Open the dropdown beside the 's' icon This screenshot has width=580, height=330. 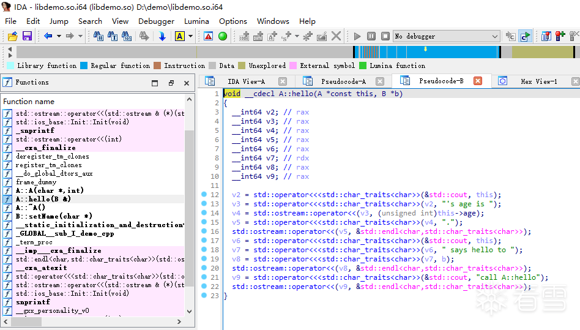(297, 36)
